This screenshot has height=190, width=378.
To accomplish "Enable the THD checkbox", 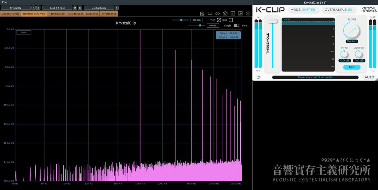I will click(x=219, y=20).
